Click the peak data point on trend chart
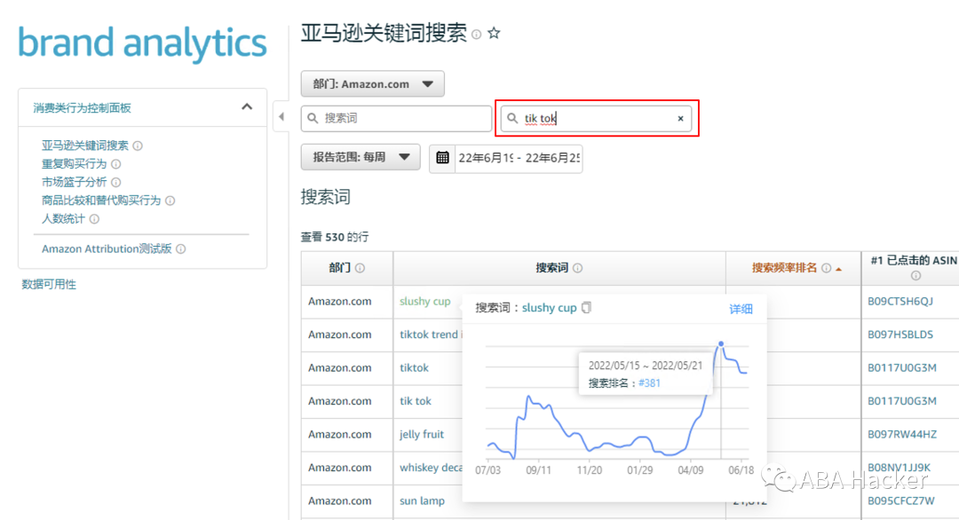The width and height of the screenshot is (959, 520). point(721,344)
